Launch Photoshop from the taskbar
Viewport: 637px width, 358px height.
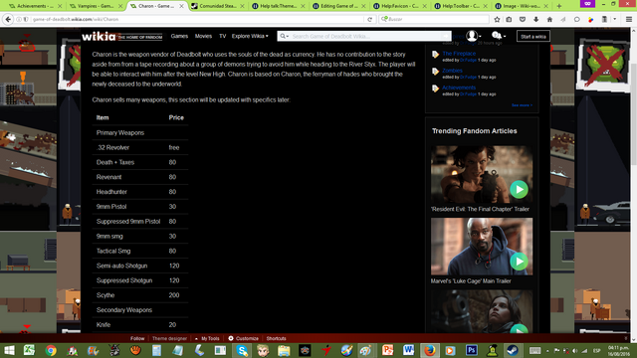[471, 350]
